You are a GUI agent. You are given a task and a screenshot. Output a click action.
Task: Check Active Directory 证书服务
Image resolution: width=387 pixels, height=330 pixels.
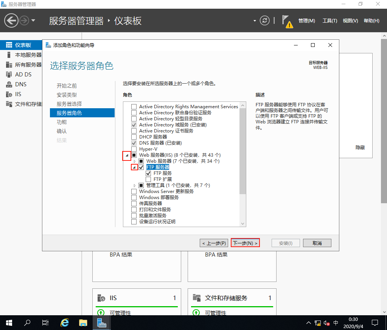(x=134, y=131)
